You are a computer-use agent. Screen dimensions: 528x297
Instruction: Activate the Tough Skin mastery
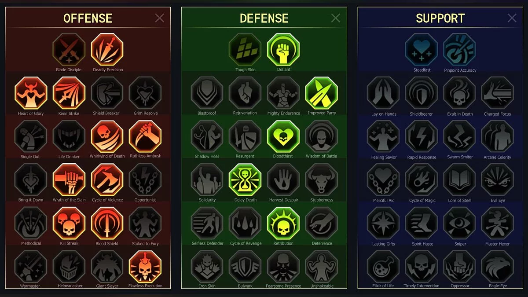pos(245,50)
